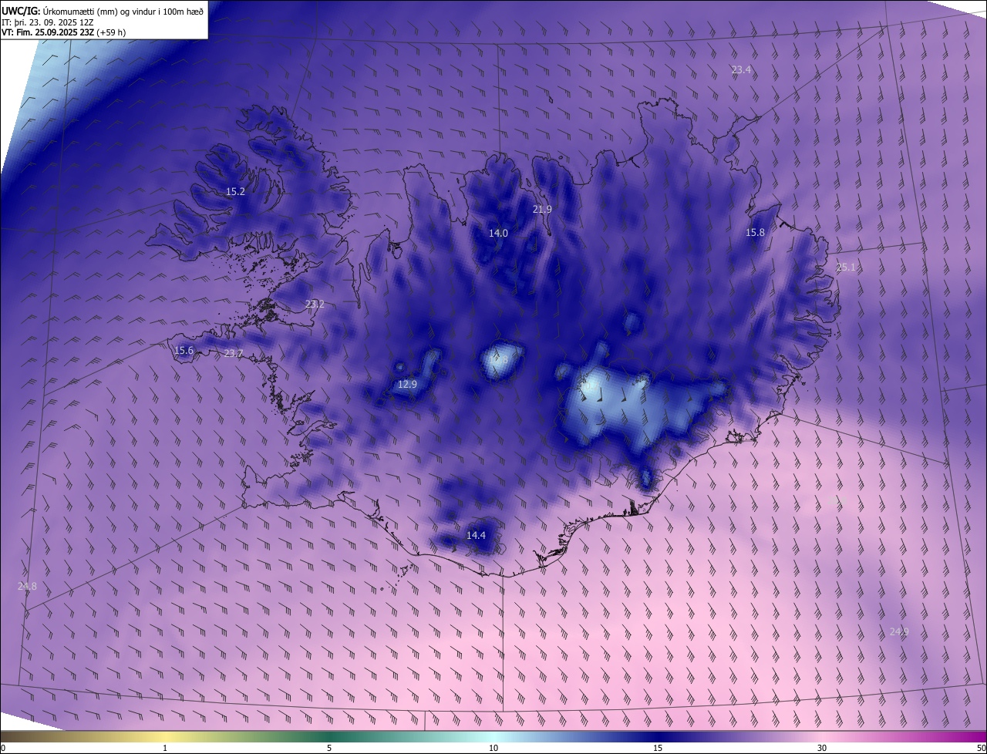This screenshot has height=754, width=987.
Task: Click the initial time line 'IT: þri. 23. 09. 2025 12Z'
Action: (48, 22)
